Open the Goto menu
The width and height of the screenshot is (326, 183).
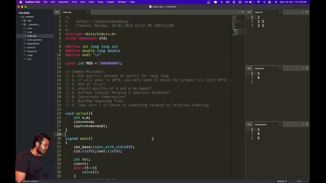point(91,2)
